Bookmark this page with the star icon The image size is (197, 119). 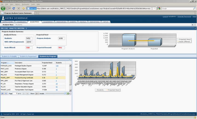click(152, 8)
